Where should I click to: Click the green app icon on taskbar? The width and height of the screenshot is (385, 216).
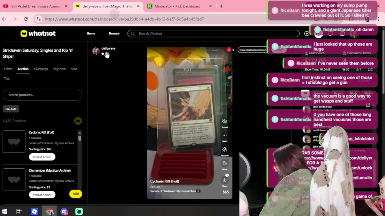[79, 212]
